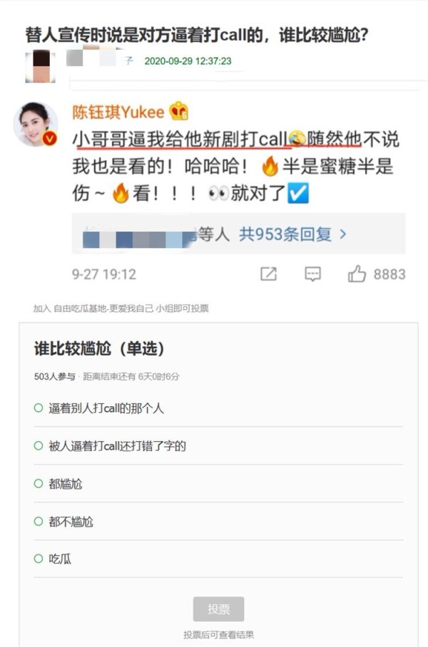Open 陈钰琪Yukee profile name link
This screenshot has width=428, height=647.
pyautogui.click(x=118, y=112)
